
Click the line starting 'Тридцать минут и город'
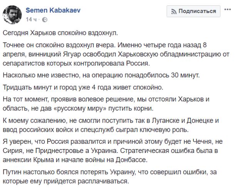pyautogui.click(x=83, y=87)
